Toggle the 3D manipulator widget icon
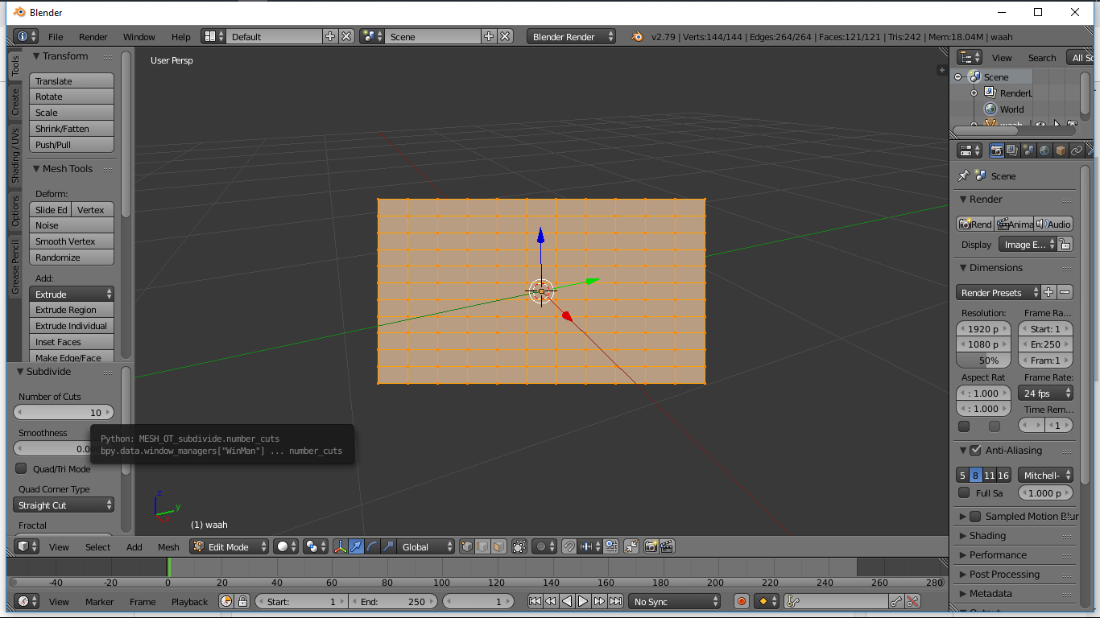 coord(341,546)
